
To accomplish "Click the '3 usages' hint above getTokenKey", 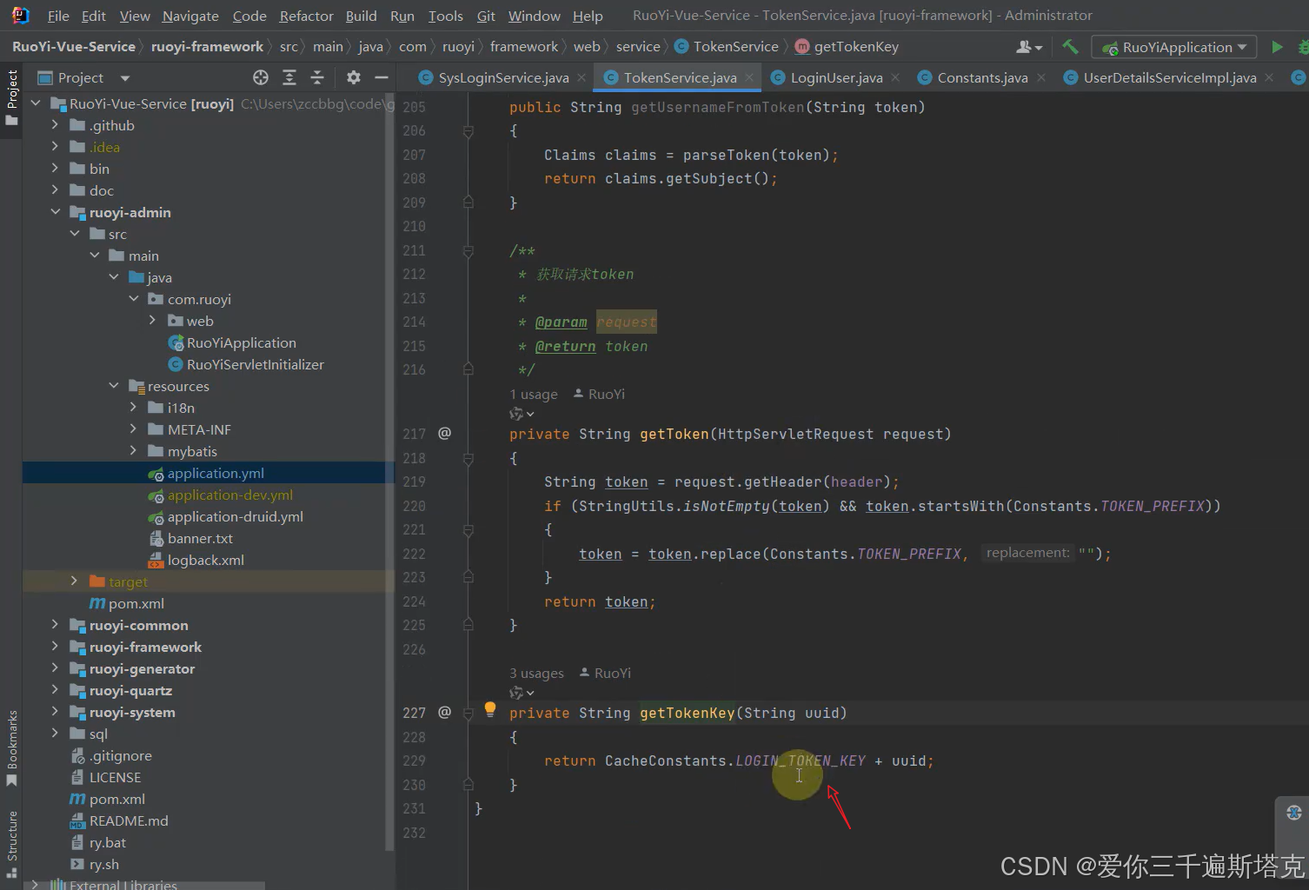I will (536, 674).
